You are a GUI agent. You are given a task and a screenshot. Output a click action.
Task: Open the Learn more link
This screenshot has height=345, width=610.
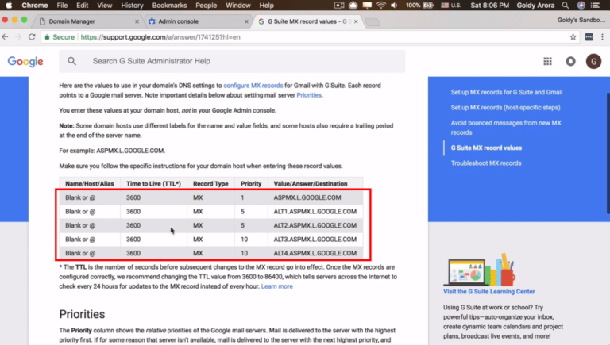276,286
